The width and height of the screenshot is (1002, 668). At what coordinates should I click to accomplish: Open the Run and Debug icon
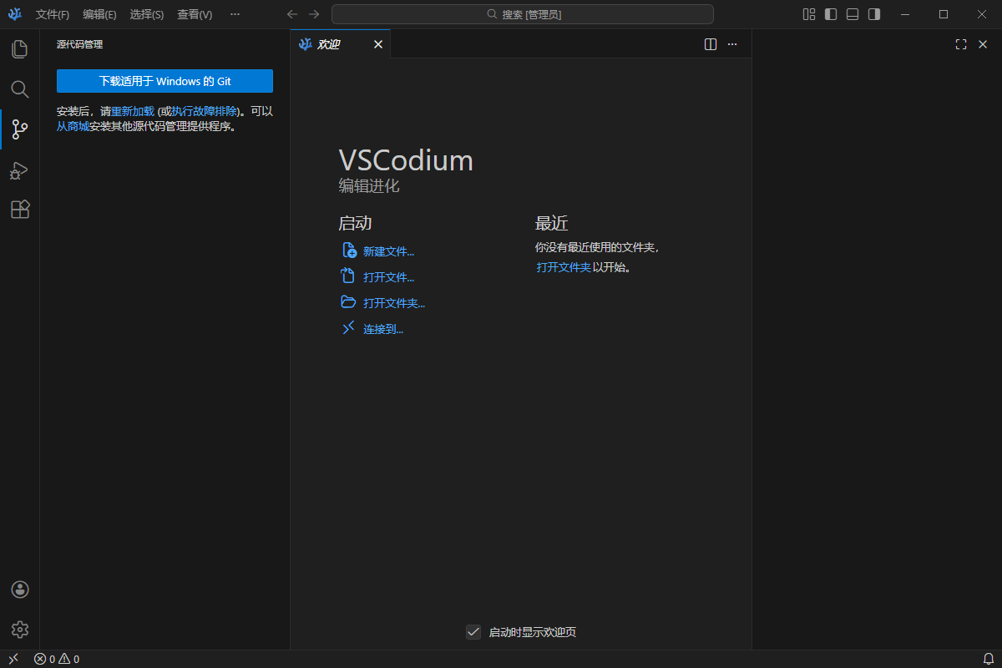click(x=20, y=170)
